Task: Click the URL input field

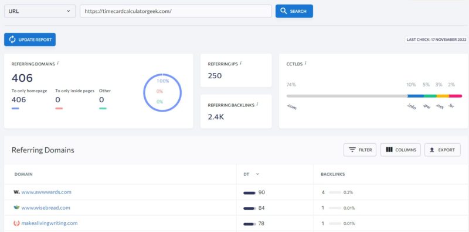Action: 176,11
